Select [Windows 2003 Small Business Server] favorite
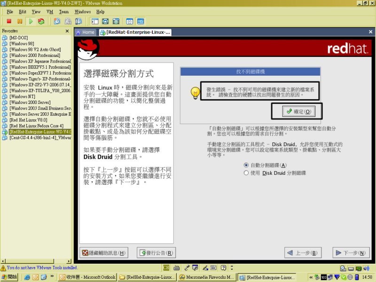 click(x=40, y=108)
